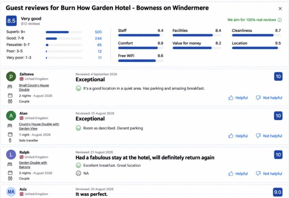Click thumbs-up icon on Zaitseva's review
Screen dimensions: 289x198
[231, 98]
